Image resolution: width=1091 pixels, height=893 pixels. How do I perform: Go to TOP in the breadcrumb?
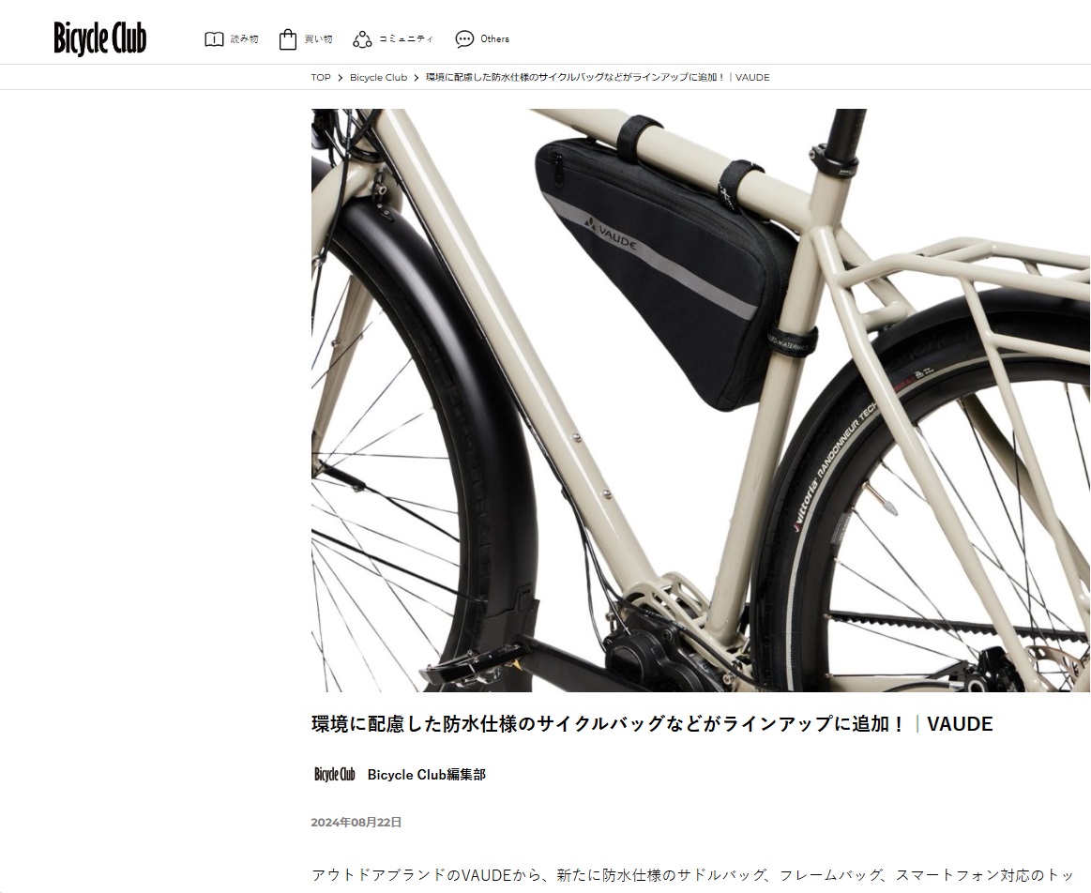(321, 77)
